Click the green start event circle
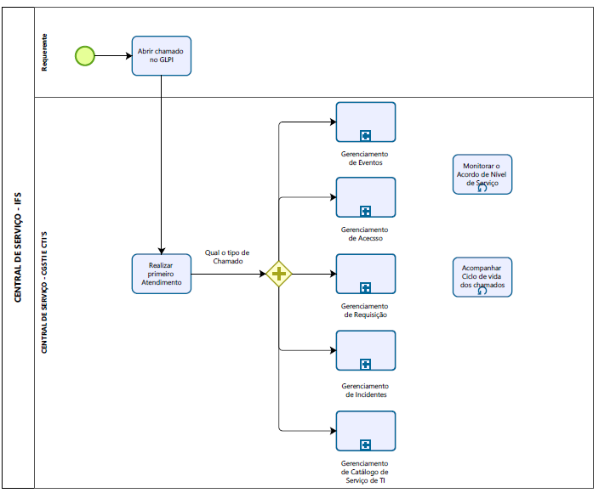 [84, 56]
